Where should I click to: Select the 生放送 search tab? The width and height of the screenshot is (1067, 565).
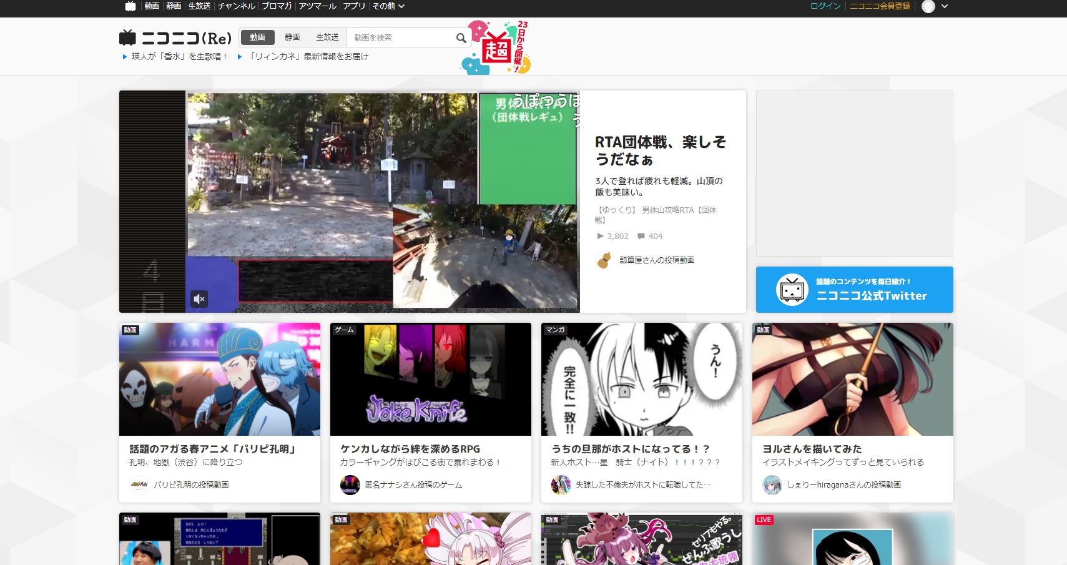327,37
